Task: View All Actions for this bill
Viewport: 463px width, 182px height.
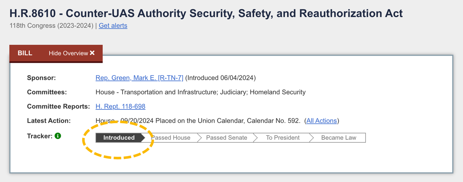Action: coord(322,121)
